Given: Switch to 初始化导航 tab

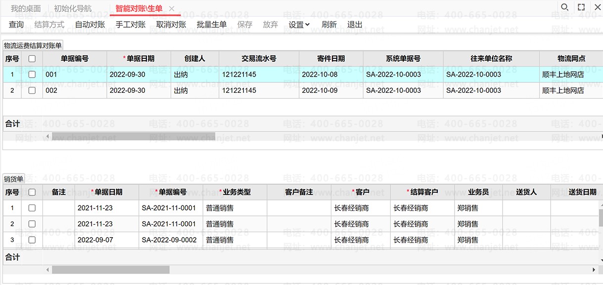Looking at the screenshot, I should 73,9.
